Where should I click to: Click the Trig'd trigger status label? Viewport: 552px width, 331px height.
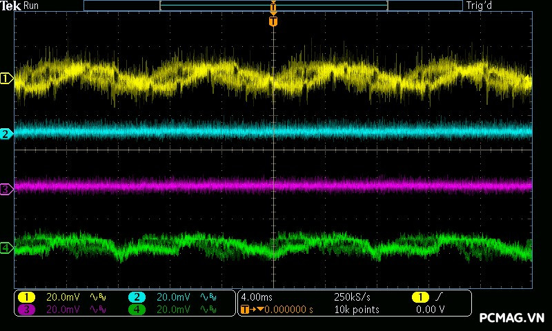[x=480, y=6]
